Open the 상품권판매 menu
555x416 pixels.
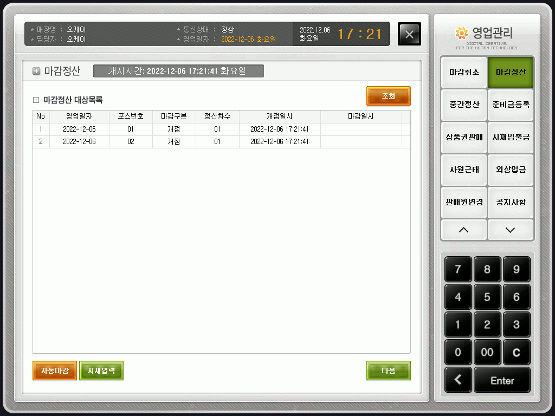click(x=464, y=137)
